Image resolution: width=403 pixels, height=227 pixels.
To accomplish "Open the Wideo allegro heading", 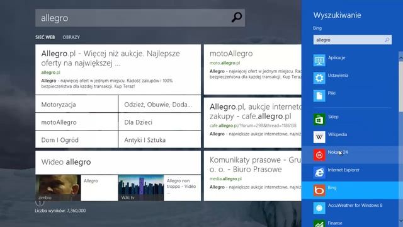I will pyautogui.click(x=66, y=162).
